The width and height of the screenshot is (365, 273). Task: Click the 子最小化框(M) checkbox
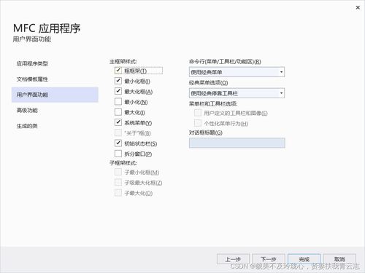118,172
